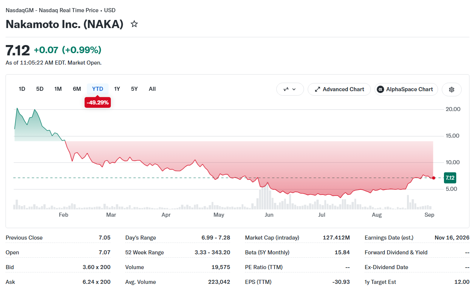Select the All time range

pyautogui.click(x=152, y=89)
